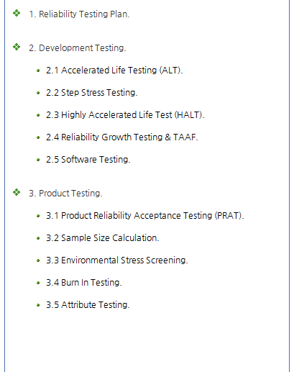Viewport: 294px width, 372px height.
Task: Click green dot bullet before 2.5 Software Testing
Action: [x=38, y=160]
